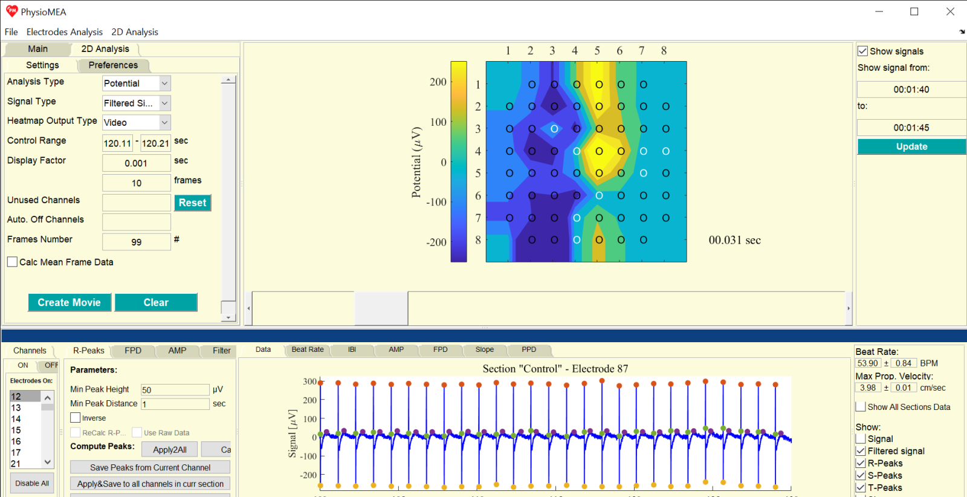This screenshot has height=497, width=967.
Task: Click the settings panel scroll-down arrow
Action: click(228, 317)
